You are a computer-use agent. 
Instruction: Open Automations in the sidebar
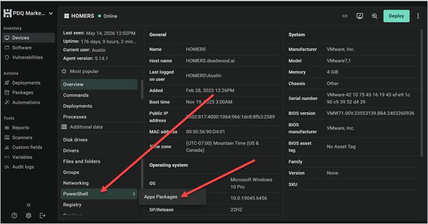26,102
